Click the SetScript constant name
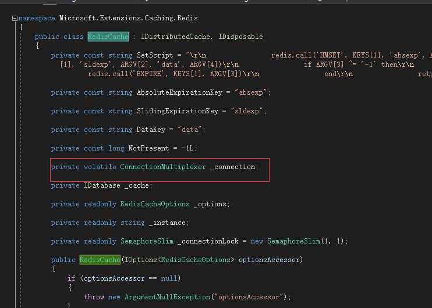Viewport: 432px width, 308px height. [x=155, y=55]
